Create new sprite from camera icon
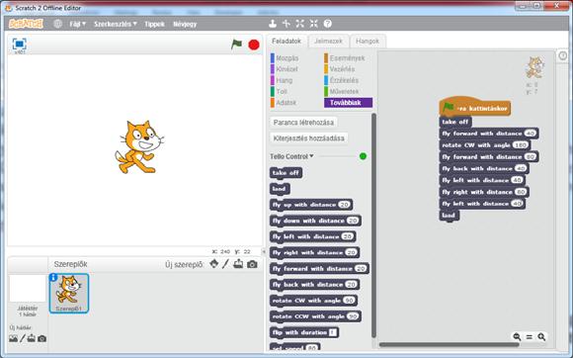Image resolution: width=573 pixels, height=358 pixels. pyautogui.click(x=252, y=264)
